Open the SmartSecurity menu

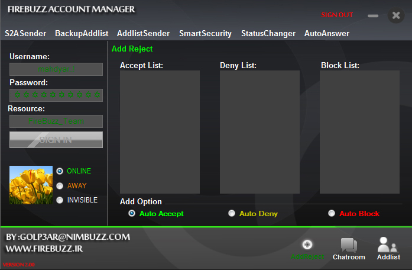[205, 33]
